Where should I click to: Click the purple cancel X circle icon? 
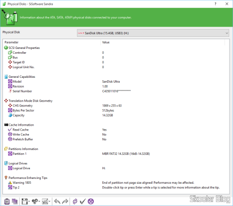click(x=91, y=201)
